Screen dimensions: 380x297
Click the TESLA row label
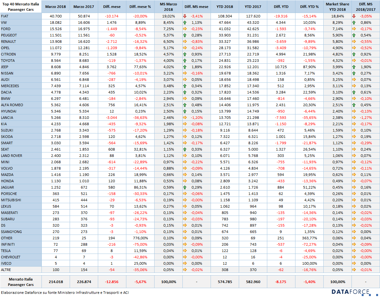click(21, 251)
